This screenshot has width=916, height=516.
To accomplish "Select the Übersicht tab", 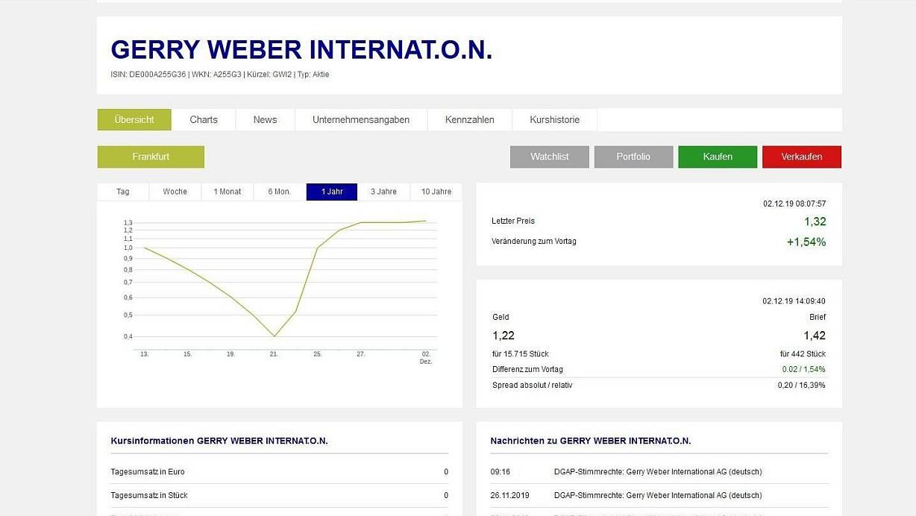I will 134,119.
